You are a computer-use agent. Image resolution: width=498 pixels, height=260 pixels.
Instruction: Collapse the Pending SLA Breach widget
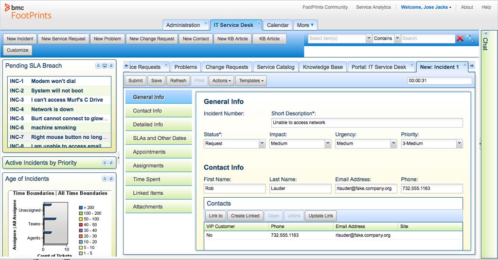pyautogui.click(x=98, y=66)
